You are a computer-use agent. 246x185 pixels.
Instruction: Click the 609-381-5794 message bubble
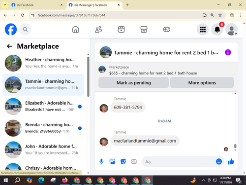[128, 108]
